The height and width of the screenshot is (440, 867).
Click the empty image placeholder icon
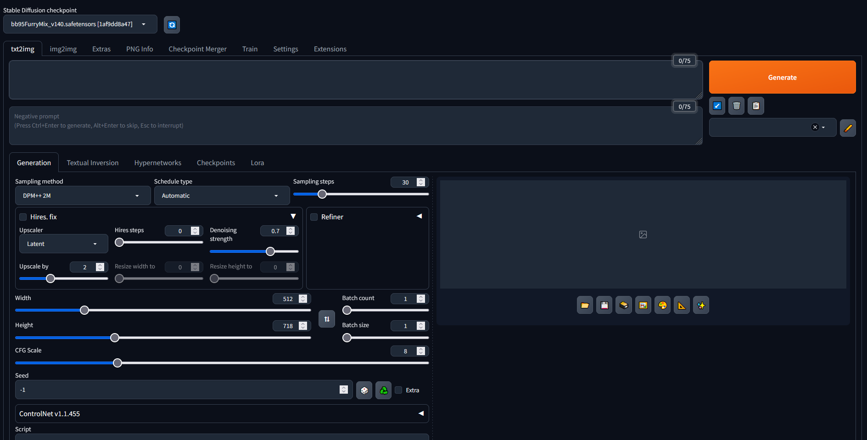click(x=643, y=234)
